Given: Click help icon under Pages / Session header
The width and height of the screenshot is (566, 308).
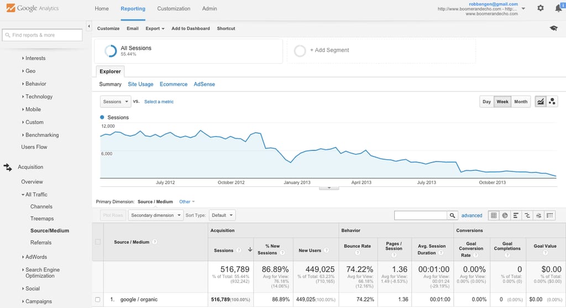Looking at the screenshot, I should (394, 255).
